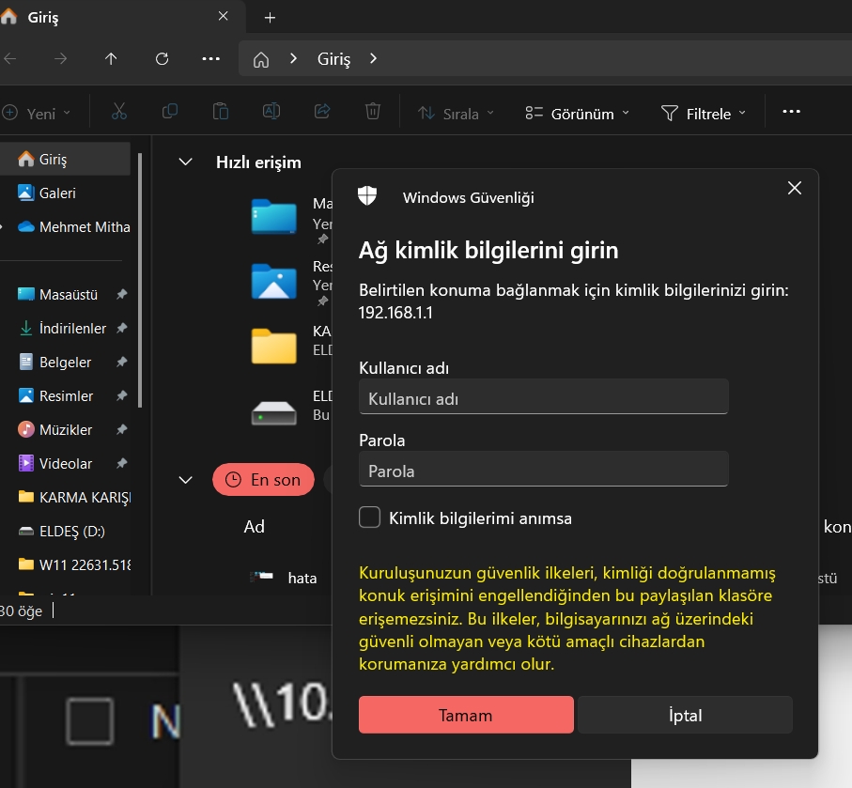Collapse the En son section chevron
The width and height of the screenshot is (852, 788).
(x=185, y=480)
